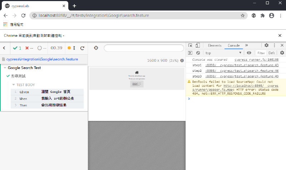Screen dimensions: 286x170
Task: Click the Cypress URL input field
Action: tap(141, 48)
